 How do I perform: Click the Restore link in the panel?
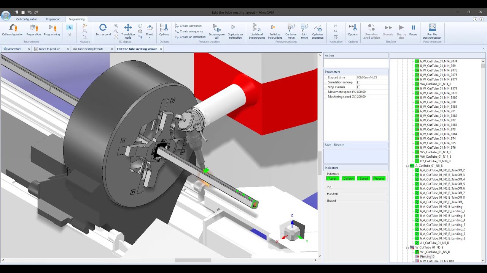(x=339, y=145)
